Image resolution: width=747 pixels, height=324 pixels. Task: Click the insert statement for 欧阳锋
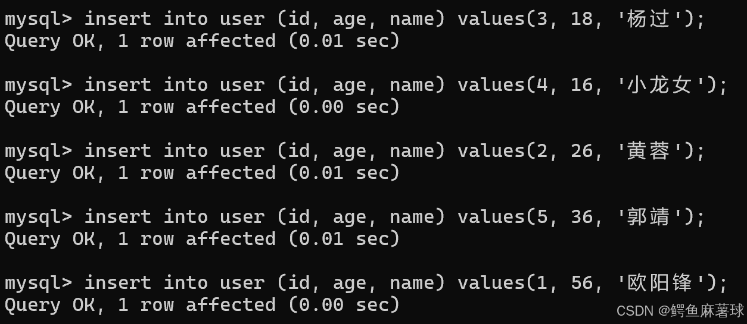click(366, 284)
